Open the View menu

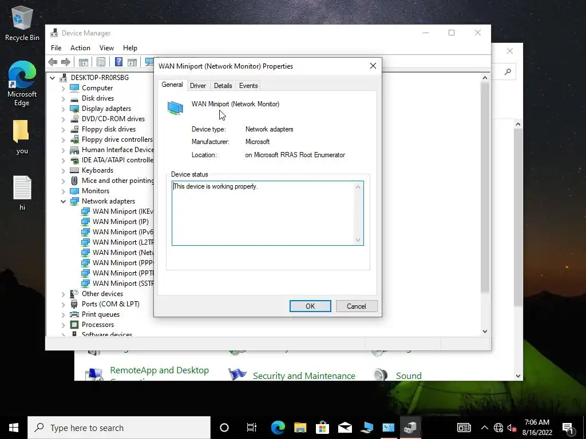pos(106,48)
